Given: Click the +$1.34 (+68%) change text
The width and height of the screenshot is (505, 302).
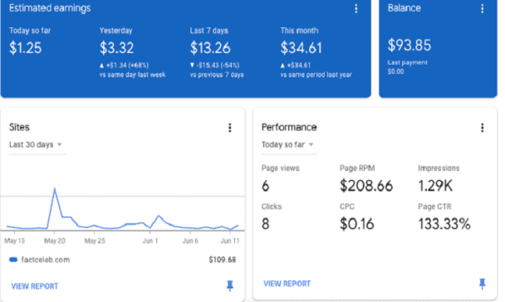Looking at the screenshot, I should (x=127, y=66).
